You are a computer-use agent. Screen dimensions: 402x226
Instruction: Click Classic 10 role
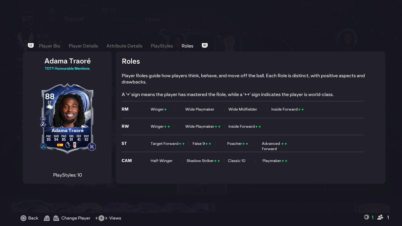[x=237, y=160]
